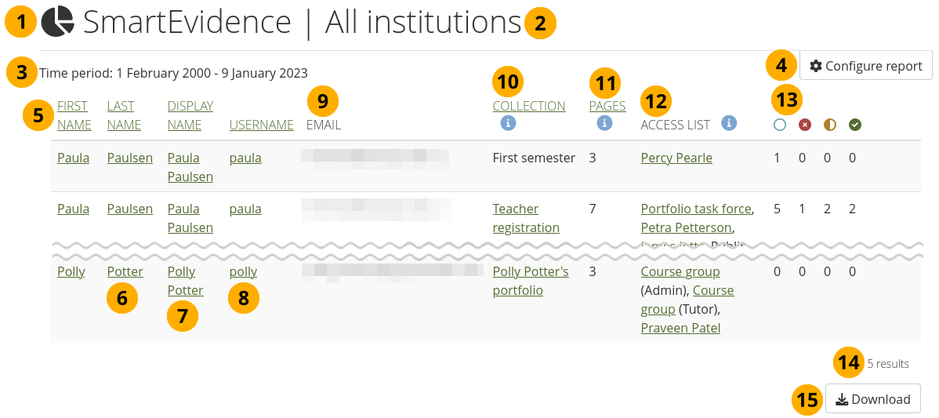Open Polly Potter's portfolio link
The height and width of the screenshot is (418, 939).
[530, 281]
